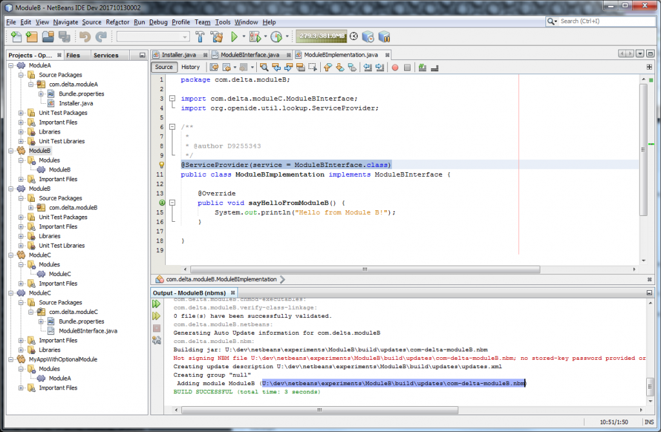Viewport: 661px width, 432px height.
Task: Open the Debug Project dropdown arrow
Action: 265,37
